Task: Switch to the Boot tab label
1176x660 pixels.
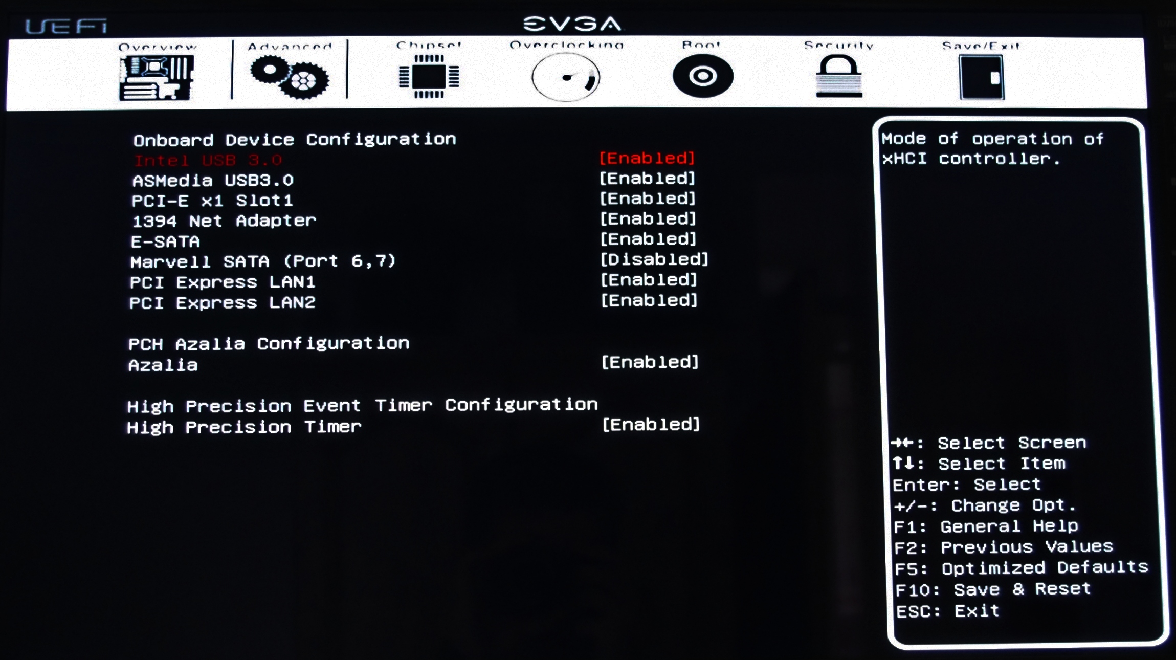Action: click(x=701, y=45)
